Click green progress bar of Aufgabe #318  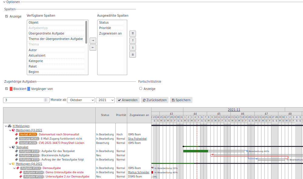coord(196,151)
